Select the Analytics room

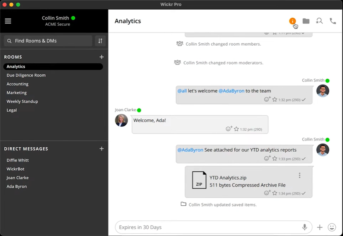click(53, 67)
